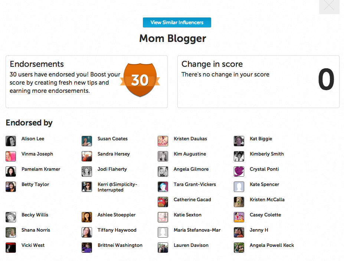
Task: Select Kristen McCalla's dog avatar
Action: click(239, 202)
